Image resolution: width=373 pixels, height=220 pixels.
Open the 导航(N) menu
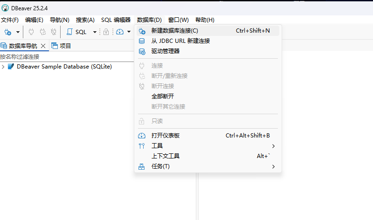click(60, 20)
